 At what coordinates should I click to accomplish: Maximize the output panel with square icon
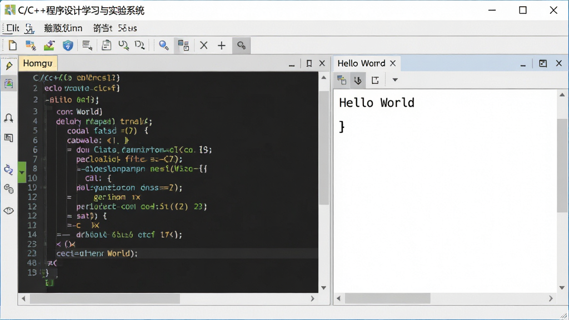pos(543,63)
